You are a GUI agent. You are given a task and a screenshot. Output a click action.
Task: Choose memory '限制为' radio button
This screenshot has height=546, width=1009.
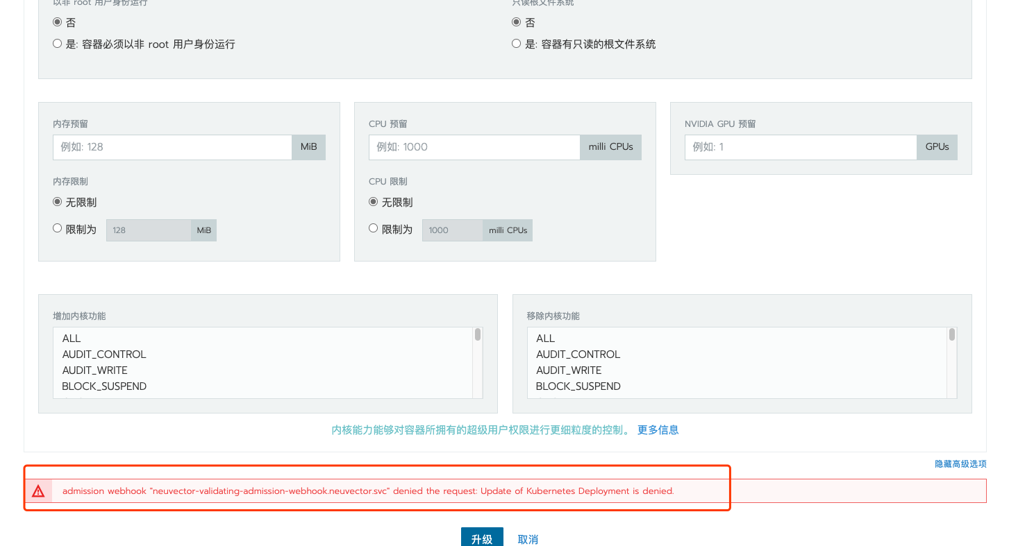(x=58, y=228)
